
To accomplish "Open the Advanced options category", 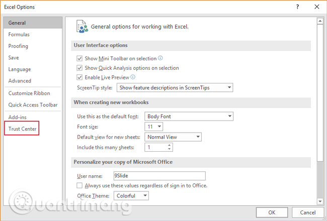I will click(33, 80).
